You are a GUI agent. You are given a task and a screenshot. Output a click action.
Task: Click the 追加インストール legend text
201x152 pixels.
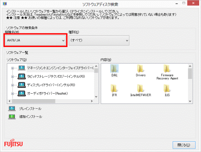31,117
